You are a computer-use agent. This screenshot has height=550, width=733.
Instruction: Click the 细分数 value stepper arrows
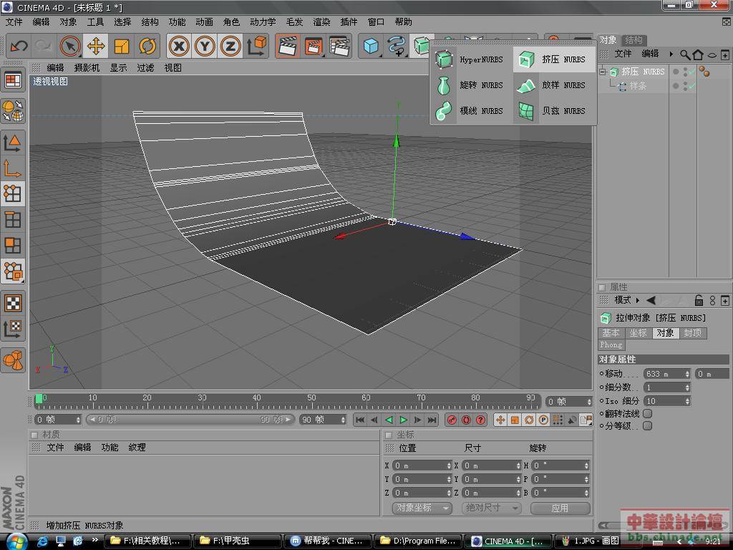687,387
